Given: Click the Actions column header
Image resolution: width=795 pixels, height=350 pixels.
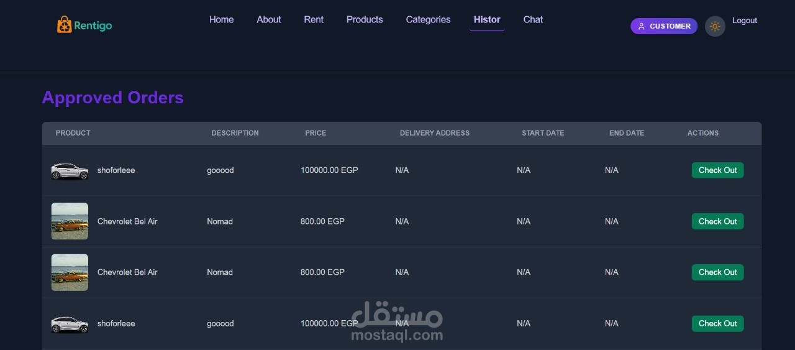Looking at the screenshot, I should [x=703, y=133].
